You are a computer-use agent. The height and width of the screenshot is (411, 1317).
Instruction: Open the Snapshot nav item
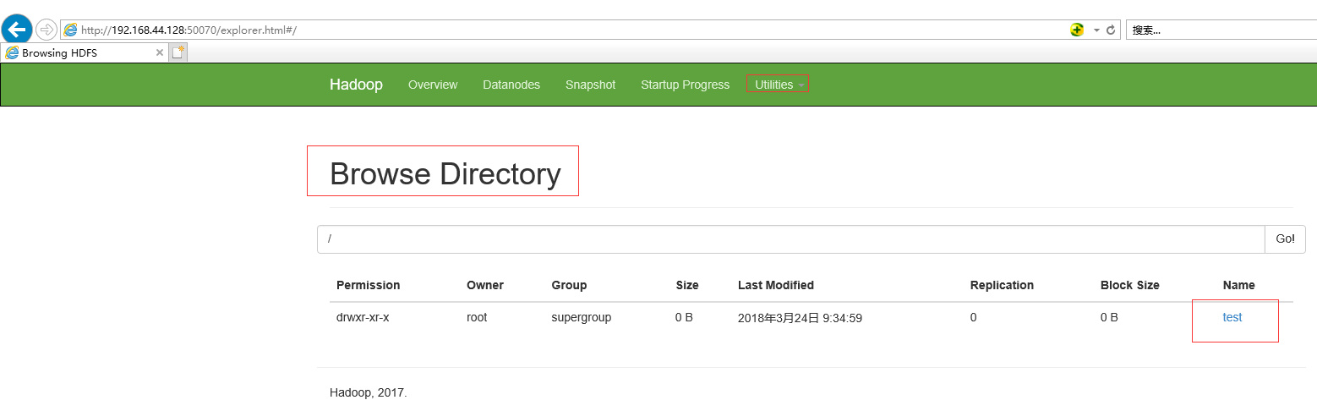[591, 85]
